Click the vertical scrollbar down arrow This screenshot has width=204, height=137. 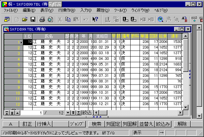[185, 107]
